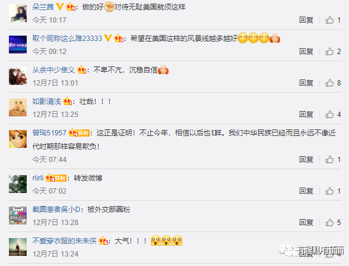349x266 pixels.
Task: Click the membership crown badge next to 朵兰茜
Action: coord(71,7)
